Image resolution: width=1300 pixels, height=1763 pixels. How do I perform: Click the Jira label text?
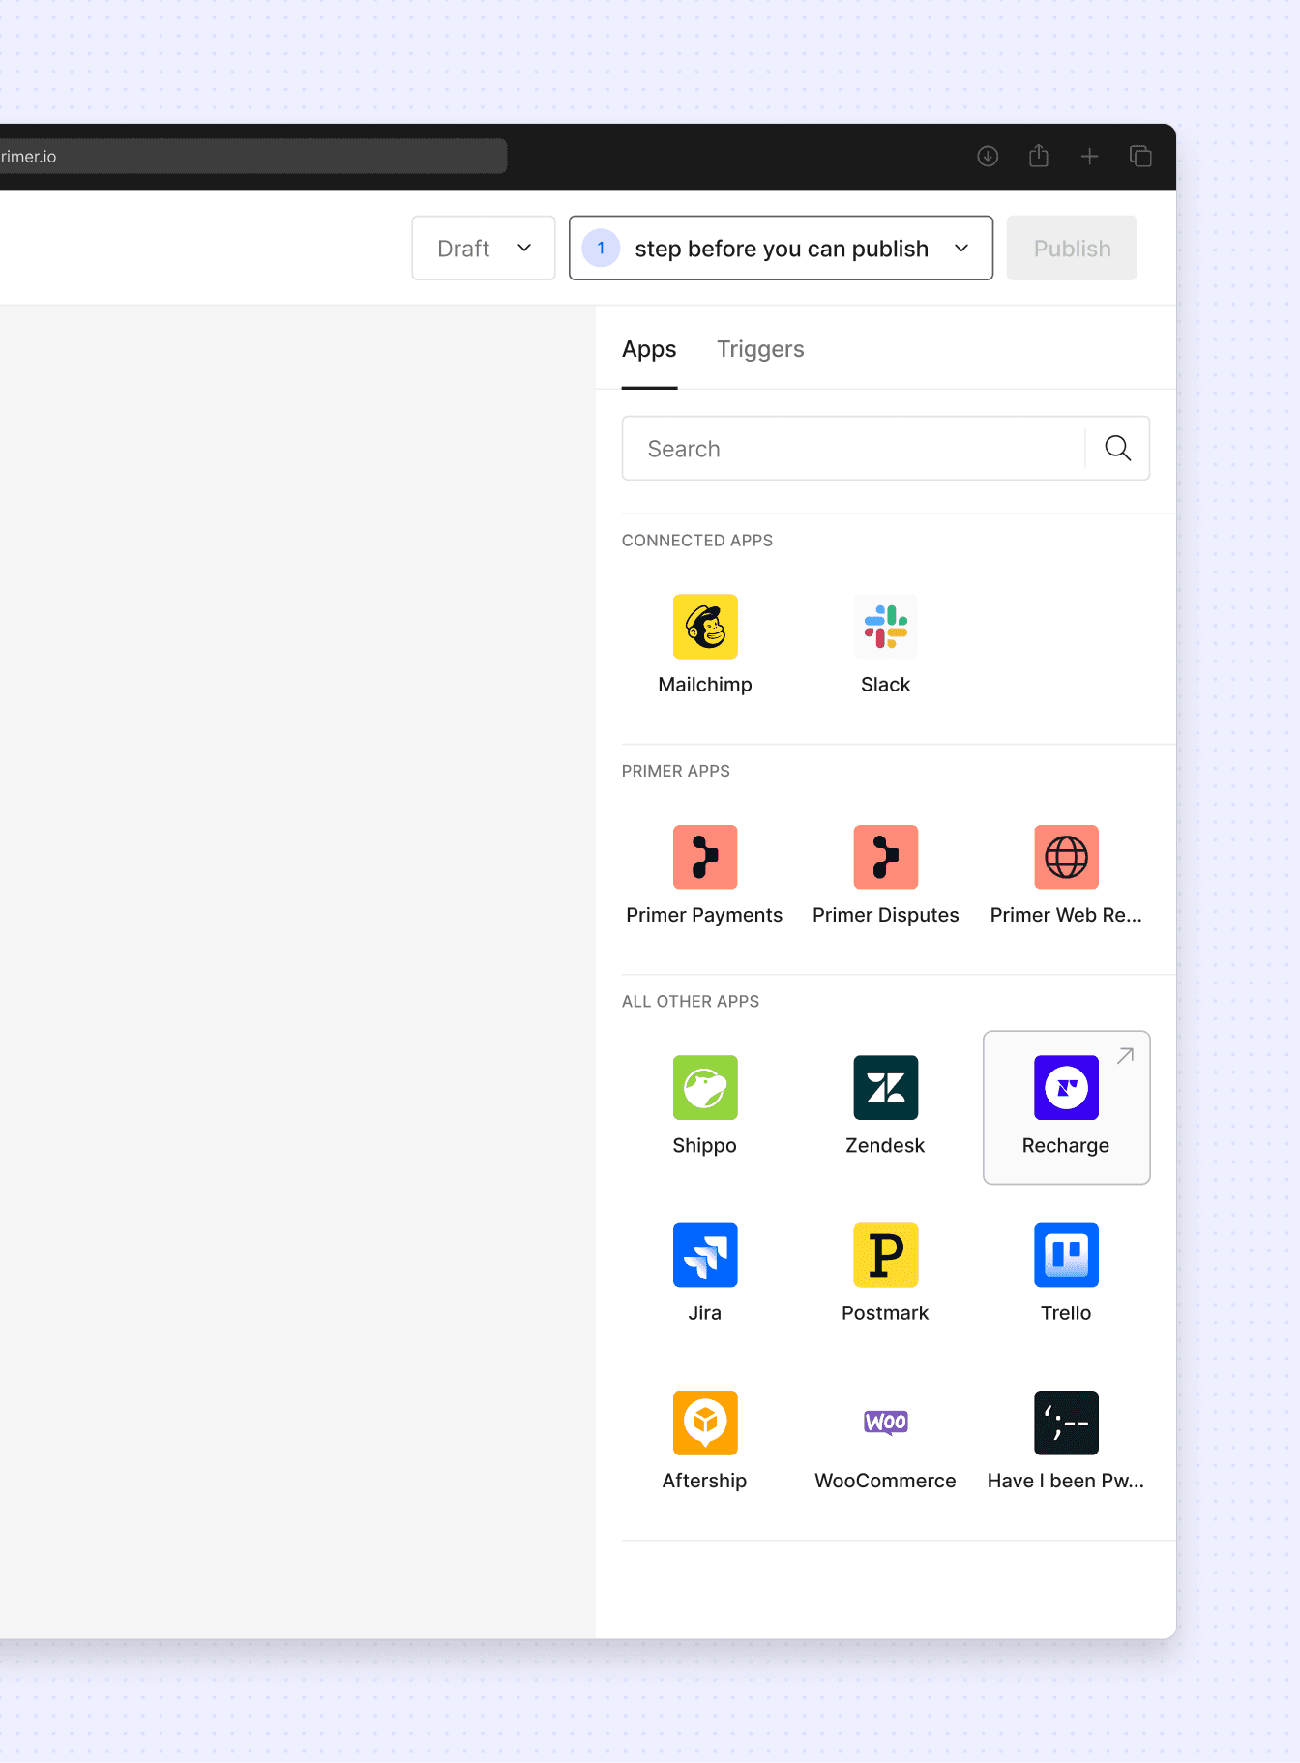(705, 1313)
